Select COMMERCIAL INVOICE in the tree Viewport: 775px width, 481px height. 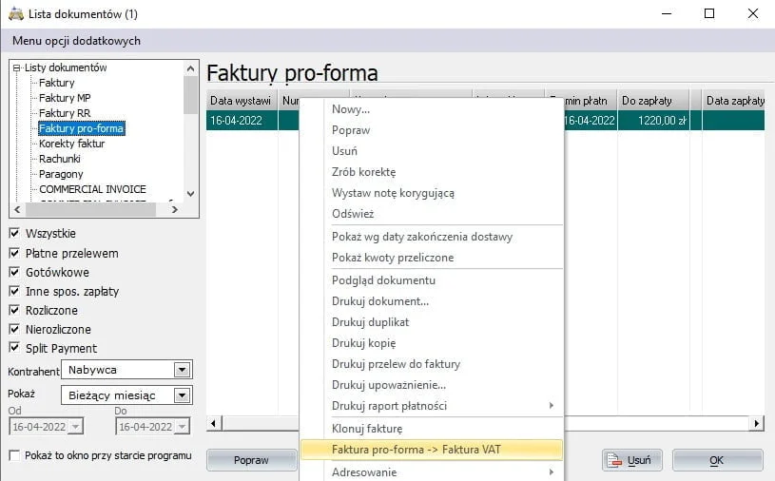click(92, 189)
